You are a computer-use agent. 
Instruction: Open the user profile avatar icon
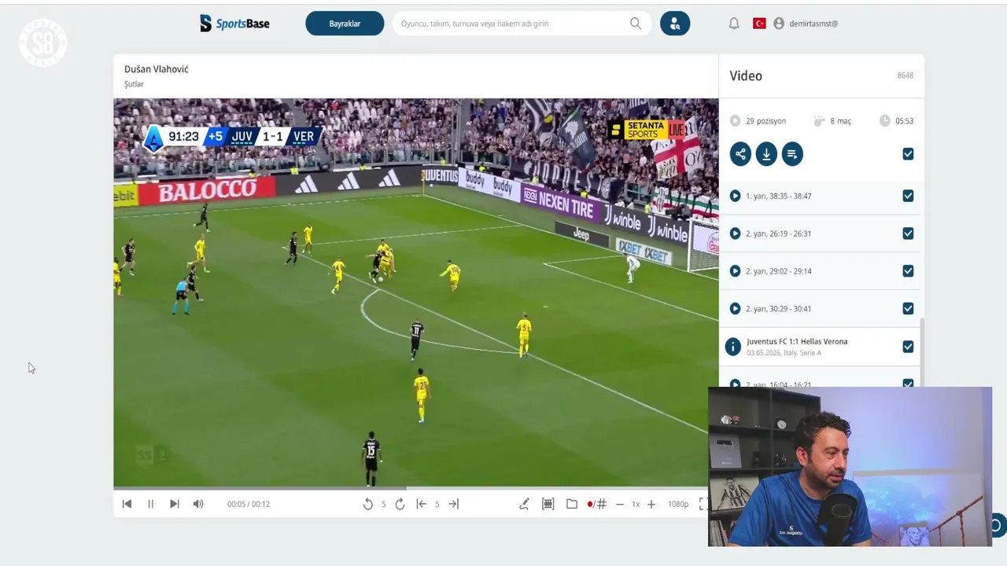(x=779, y=24)
